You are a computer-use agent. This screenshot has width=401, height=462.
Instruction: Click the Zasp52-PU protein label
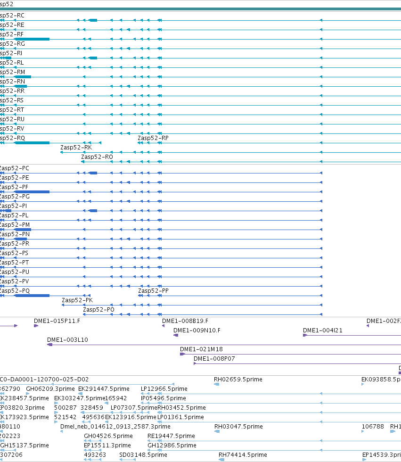point(14,272)
